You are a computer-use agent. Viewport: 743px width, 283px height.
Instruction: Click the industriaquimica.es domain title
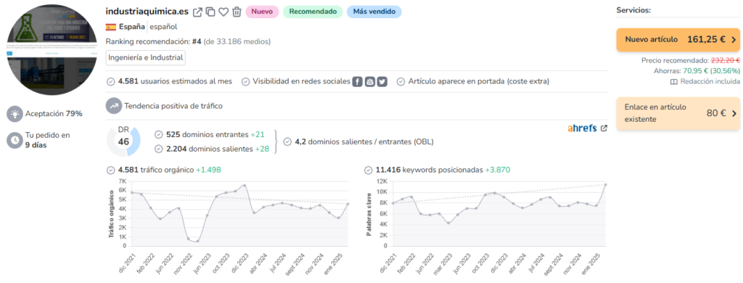(x=147, y=12)
